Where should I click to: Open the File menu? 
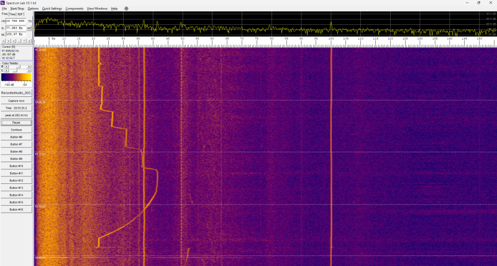click(4, 9)
